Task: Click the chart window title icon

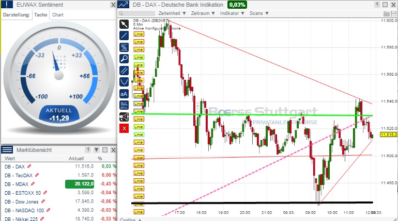Action: (124, 5)
